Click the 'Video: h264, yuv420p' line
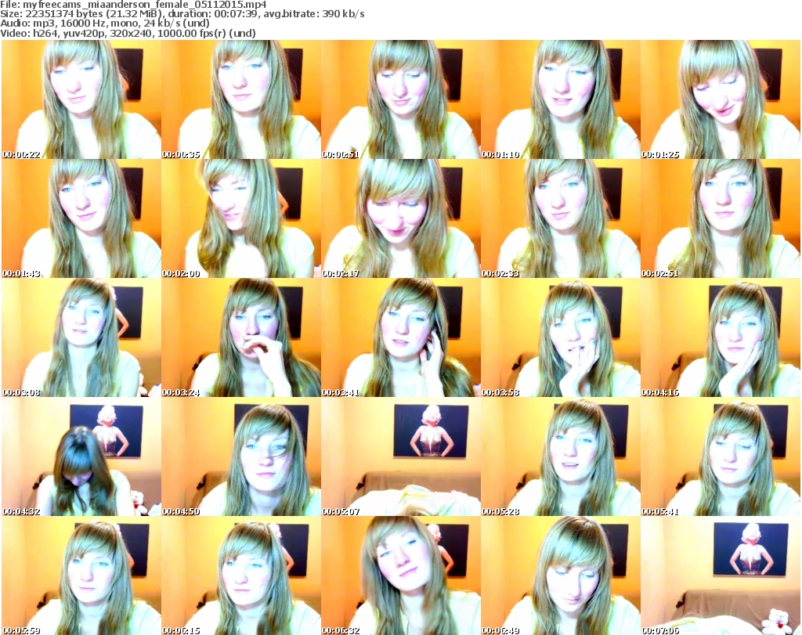The width and height of the screenshot is (802, 635). (x=128, y=33)
